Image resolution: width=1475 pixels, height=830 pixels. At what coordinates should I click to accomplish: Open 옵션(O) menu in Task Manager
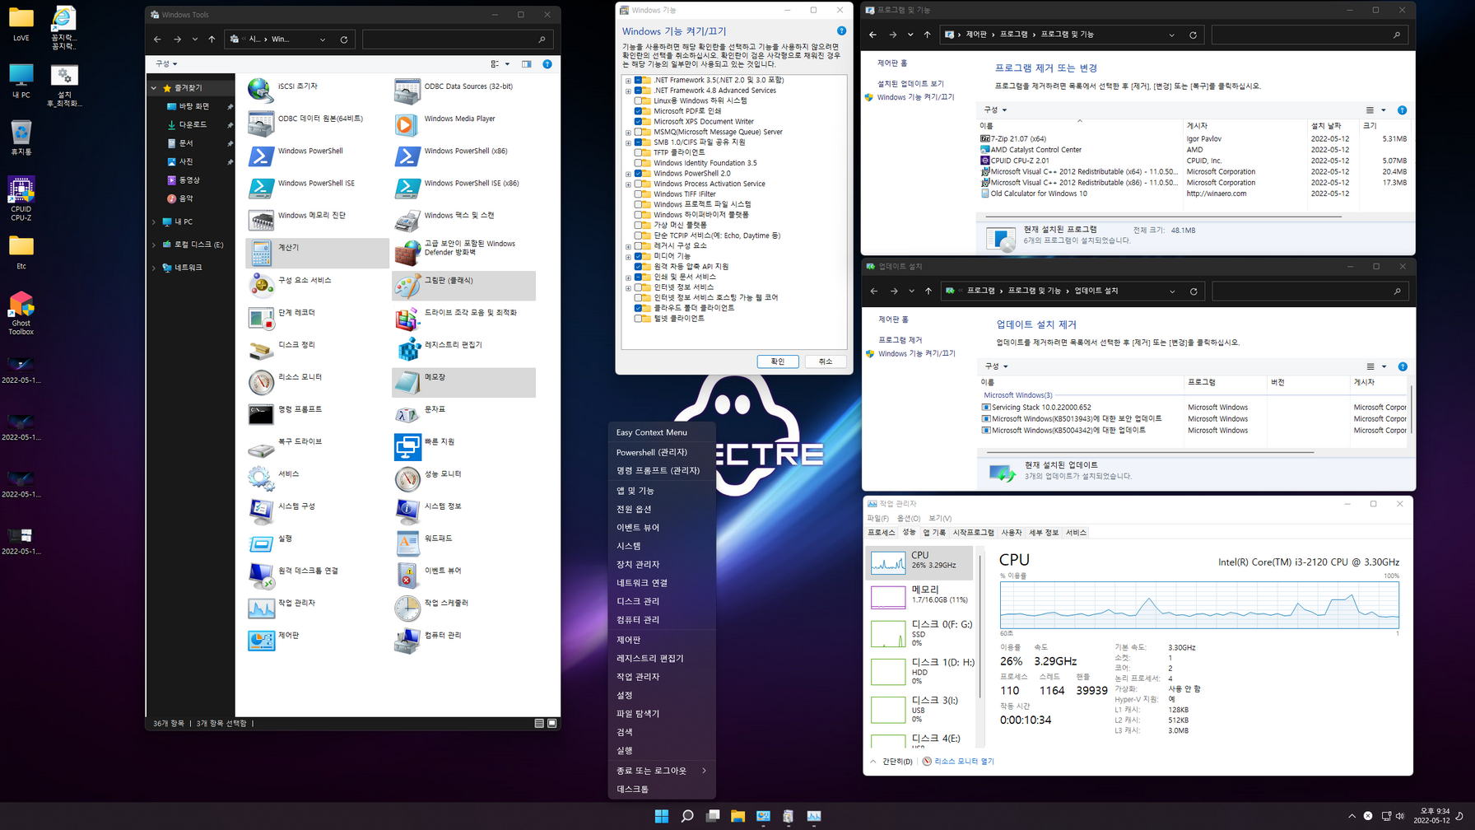pyautogui.click(x=908, y=519)
